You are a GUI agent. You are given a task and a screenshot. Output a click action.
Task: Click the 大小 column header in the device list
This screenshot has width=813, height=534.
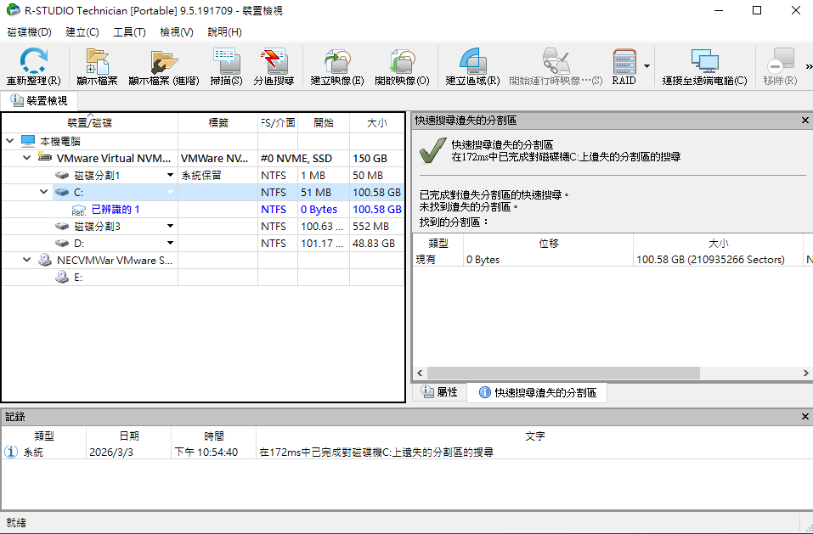pos(376,123)
